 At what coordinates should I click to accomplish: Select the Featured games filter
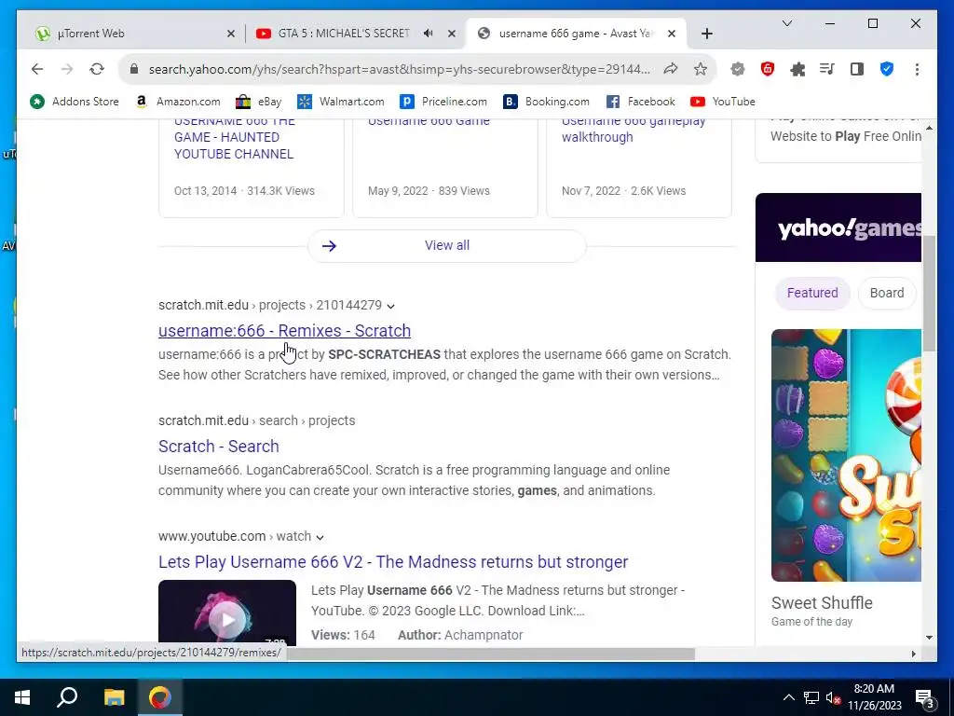point(812,293)
